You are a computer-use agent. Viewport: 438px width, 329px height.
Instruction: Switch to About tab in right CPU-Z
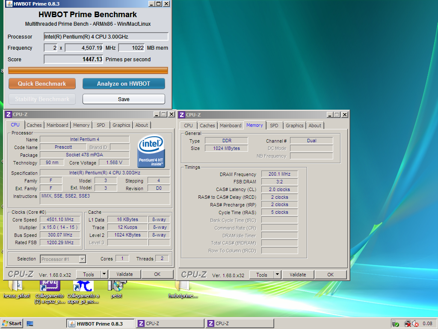coord(315,126)
